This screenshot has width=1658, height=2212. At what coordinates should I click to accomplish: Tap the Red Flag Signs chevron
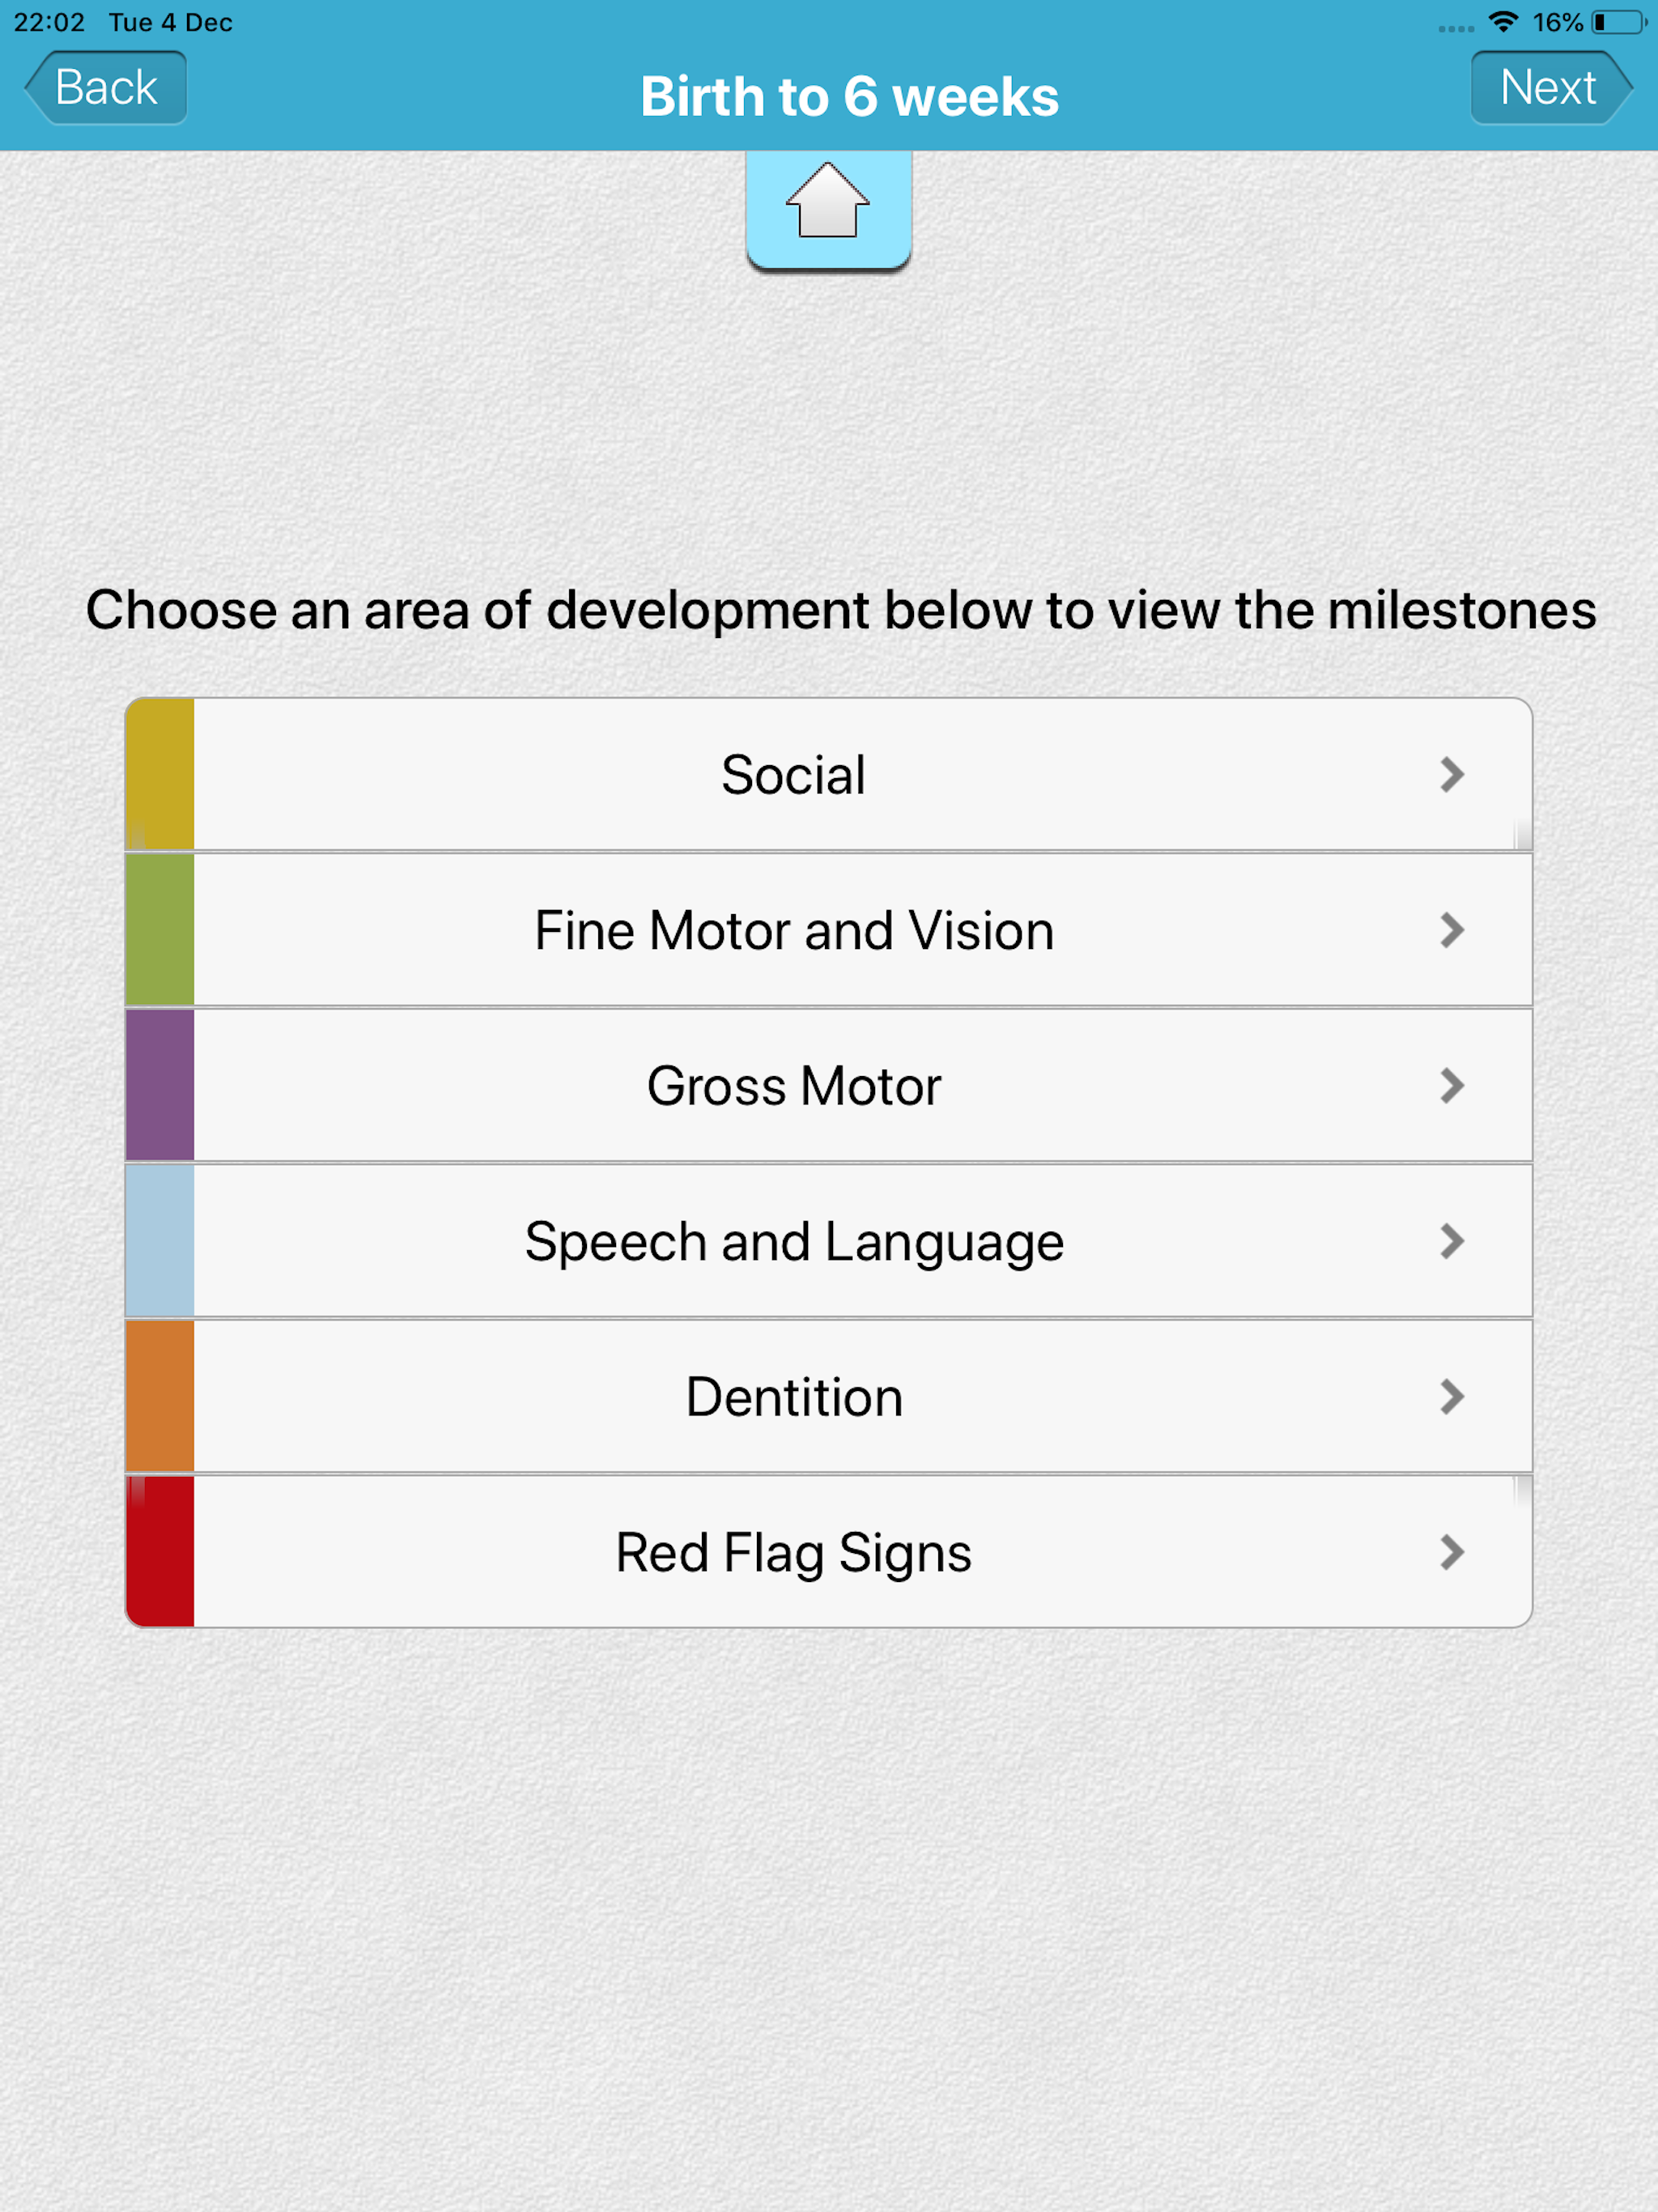1452,1552
